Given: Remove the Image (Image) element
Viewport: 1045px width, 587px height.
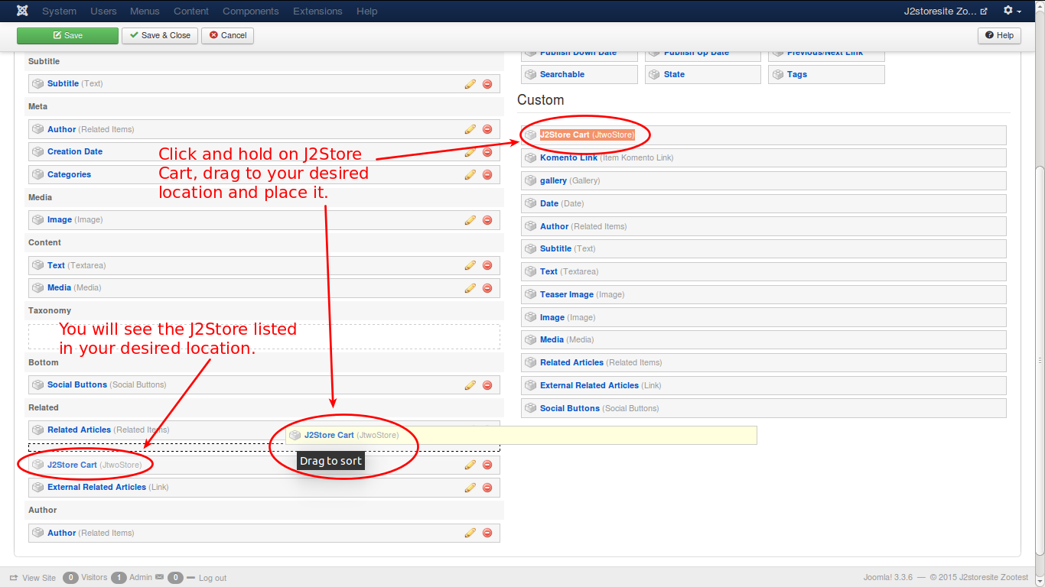Looking at the screenshot, I should [x=487, y=220].
